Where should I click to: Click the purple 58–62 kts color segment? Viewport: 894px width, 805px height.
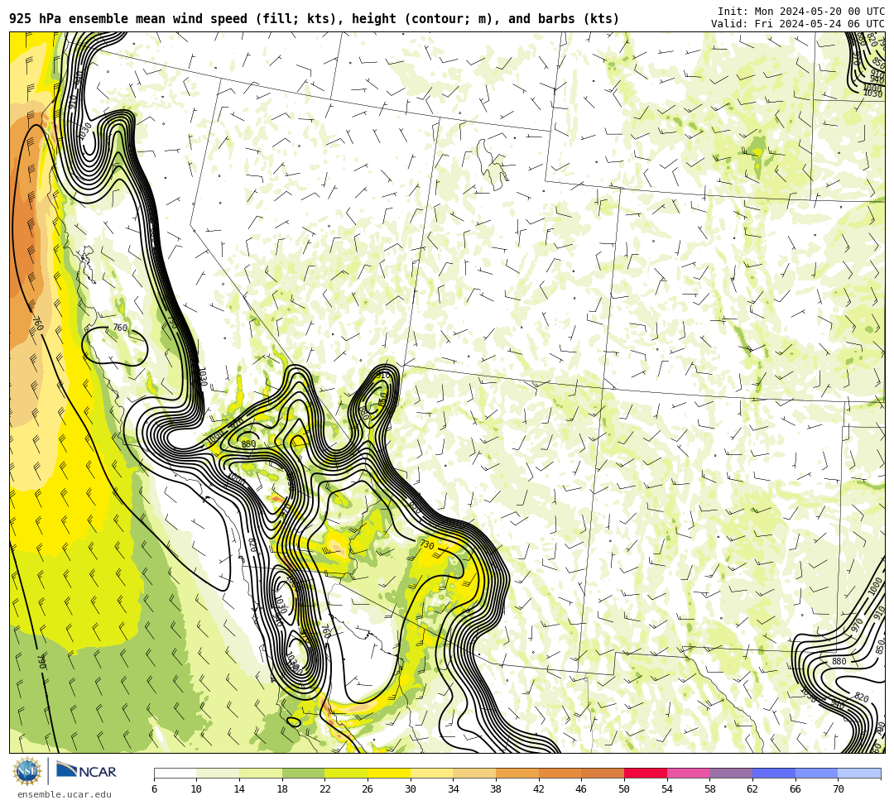point(731,773)
